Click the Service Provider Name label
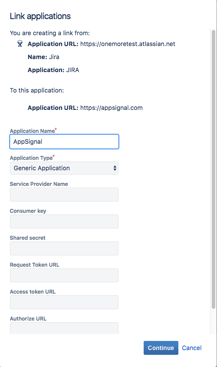This screenshot has width=217, height=367. coord(39,184)
